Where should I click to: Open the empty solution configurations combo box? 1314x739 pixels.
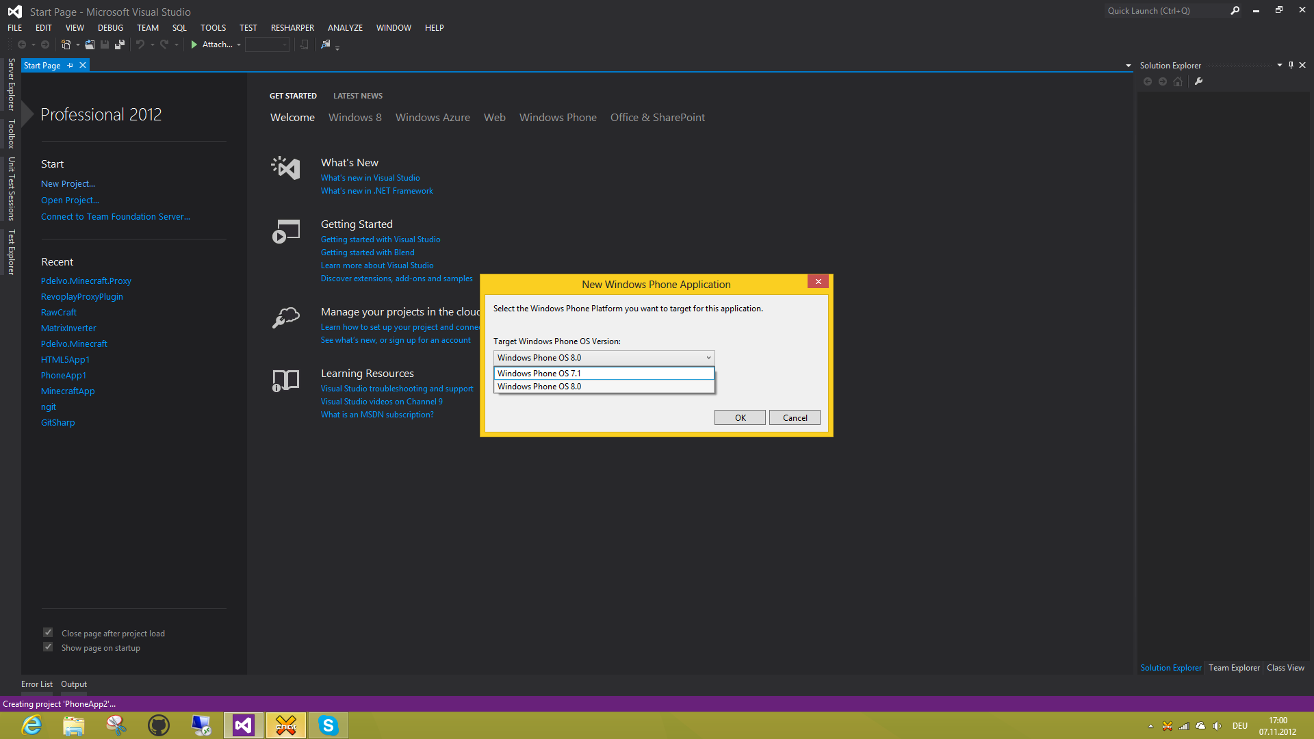(x=267, y=44)
